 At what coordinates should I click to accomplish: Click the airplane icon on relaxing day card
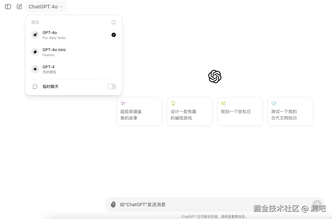click(x=223, y=103)
